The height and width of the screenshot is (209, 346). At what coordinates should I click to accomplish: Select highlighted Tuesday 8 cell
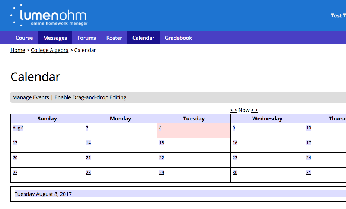click(x=193, y=131)
